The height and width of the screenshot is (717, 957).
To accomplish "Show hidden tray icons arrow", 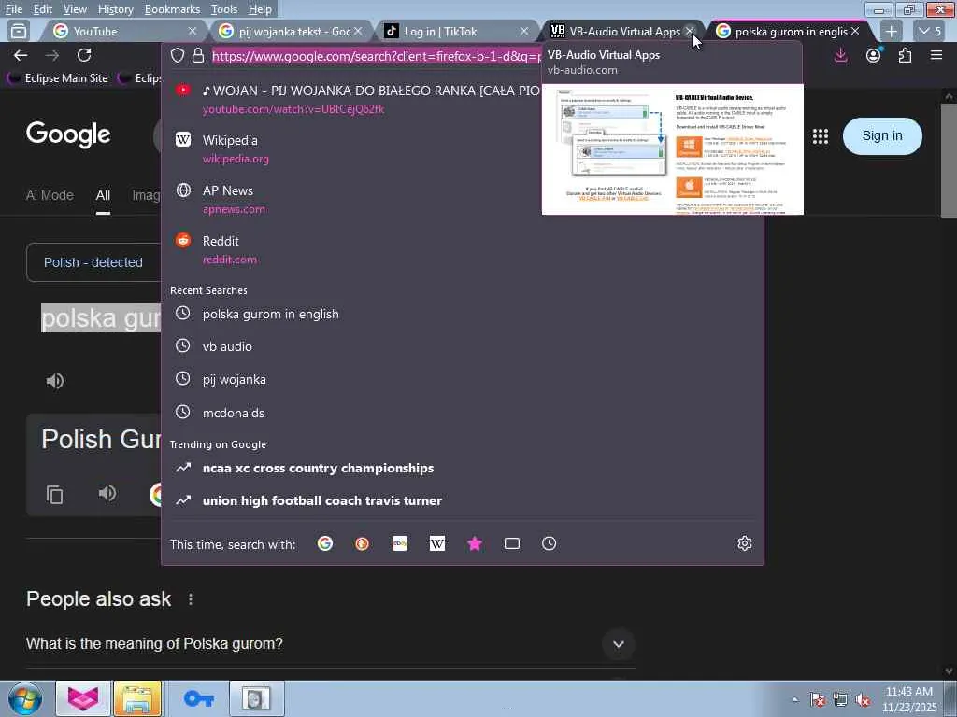I will tap(794, 699).
